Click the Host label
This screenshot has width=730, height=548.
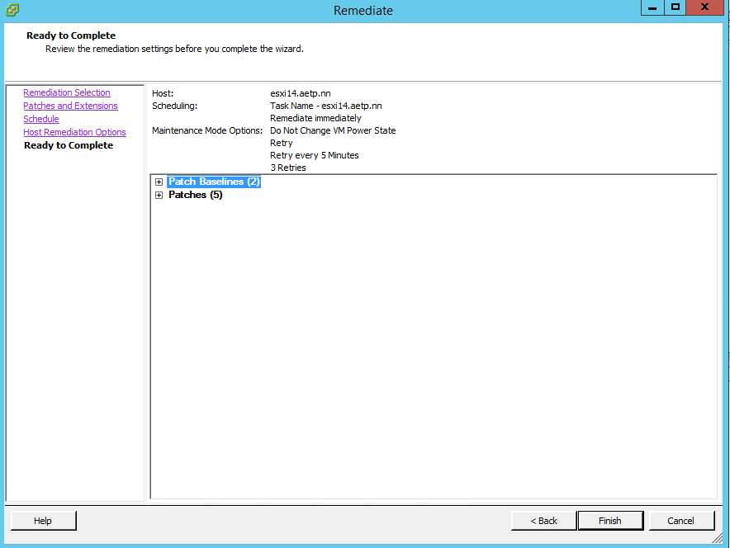(163, 93)
